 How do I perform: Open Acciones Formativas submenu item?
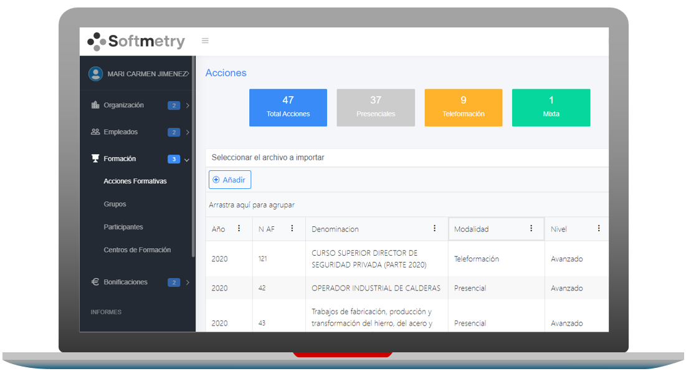[135, 181]
